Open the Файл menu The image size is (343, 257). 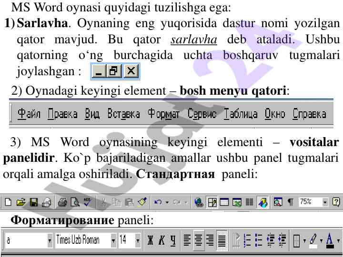click(x=29, y=114)
